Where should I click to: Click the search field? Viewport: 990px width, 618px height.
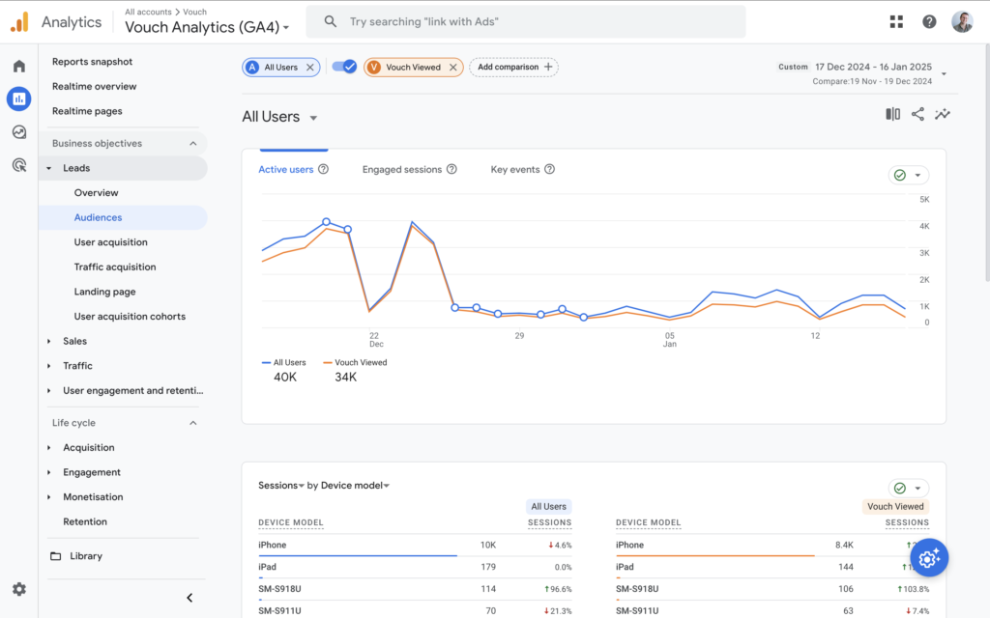[525, 22]
